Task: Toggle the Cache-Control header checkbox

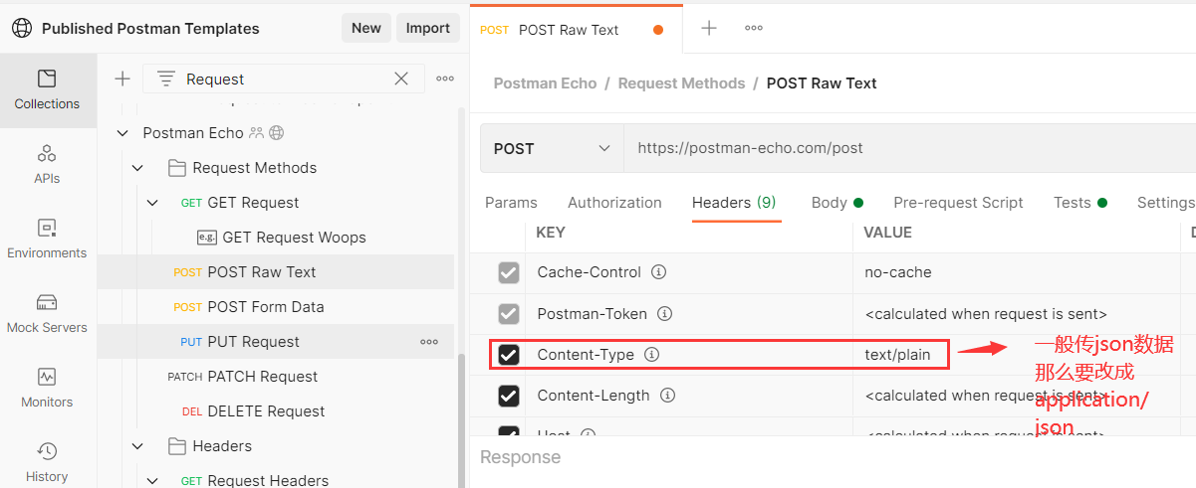Action: pyautogui.click(x=509, y=272)
